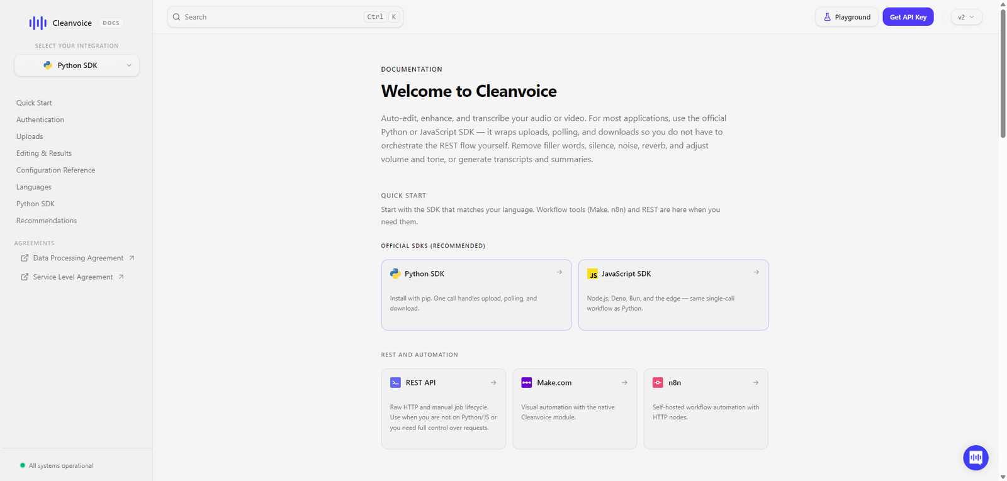
Task: Open Quick Start in the sidebar
Action: 34,102
